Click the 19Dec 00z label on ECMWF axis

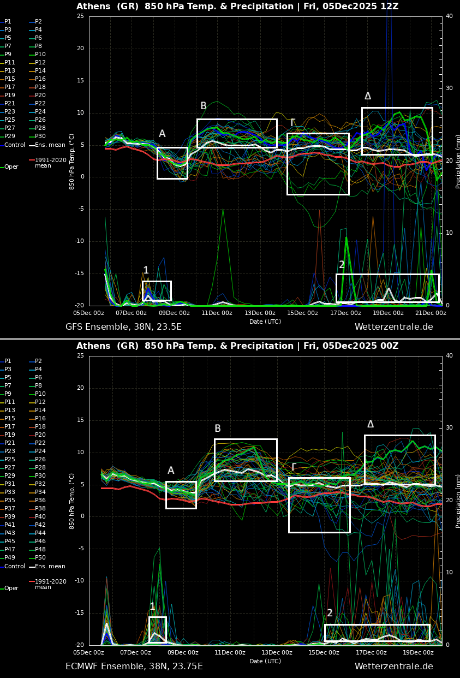(x=418, y=653)
